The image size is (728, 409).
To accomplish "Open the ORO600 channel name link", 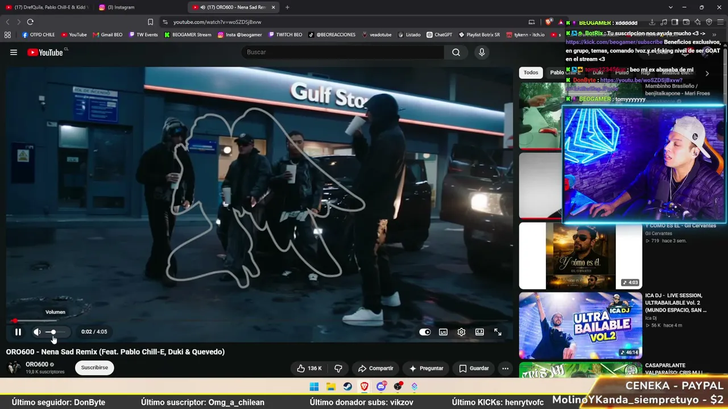I will click(x=37, y=365).
